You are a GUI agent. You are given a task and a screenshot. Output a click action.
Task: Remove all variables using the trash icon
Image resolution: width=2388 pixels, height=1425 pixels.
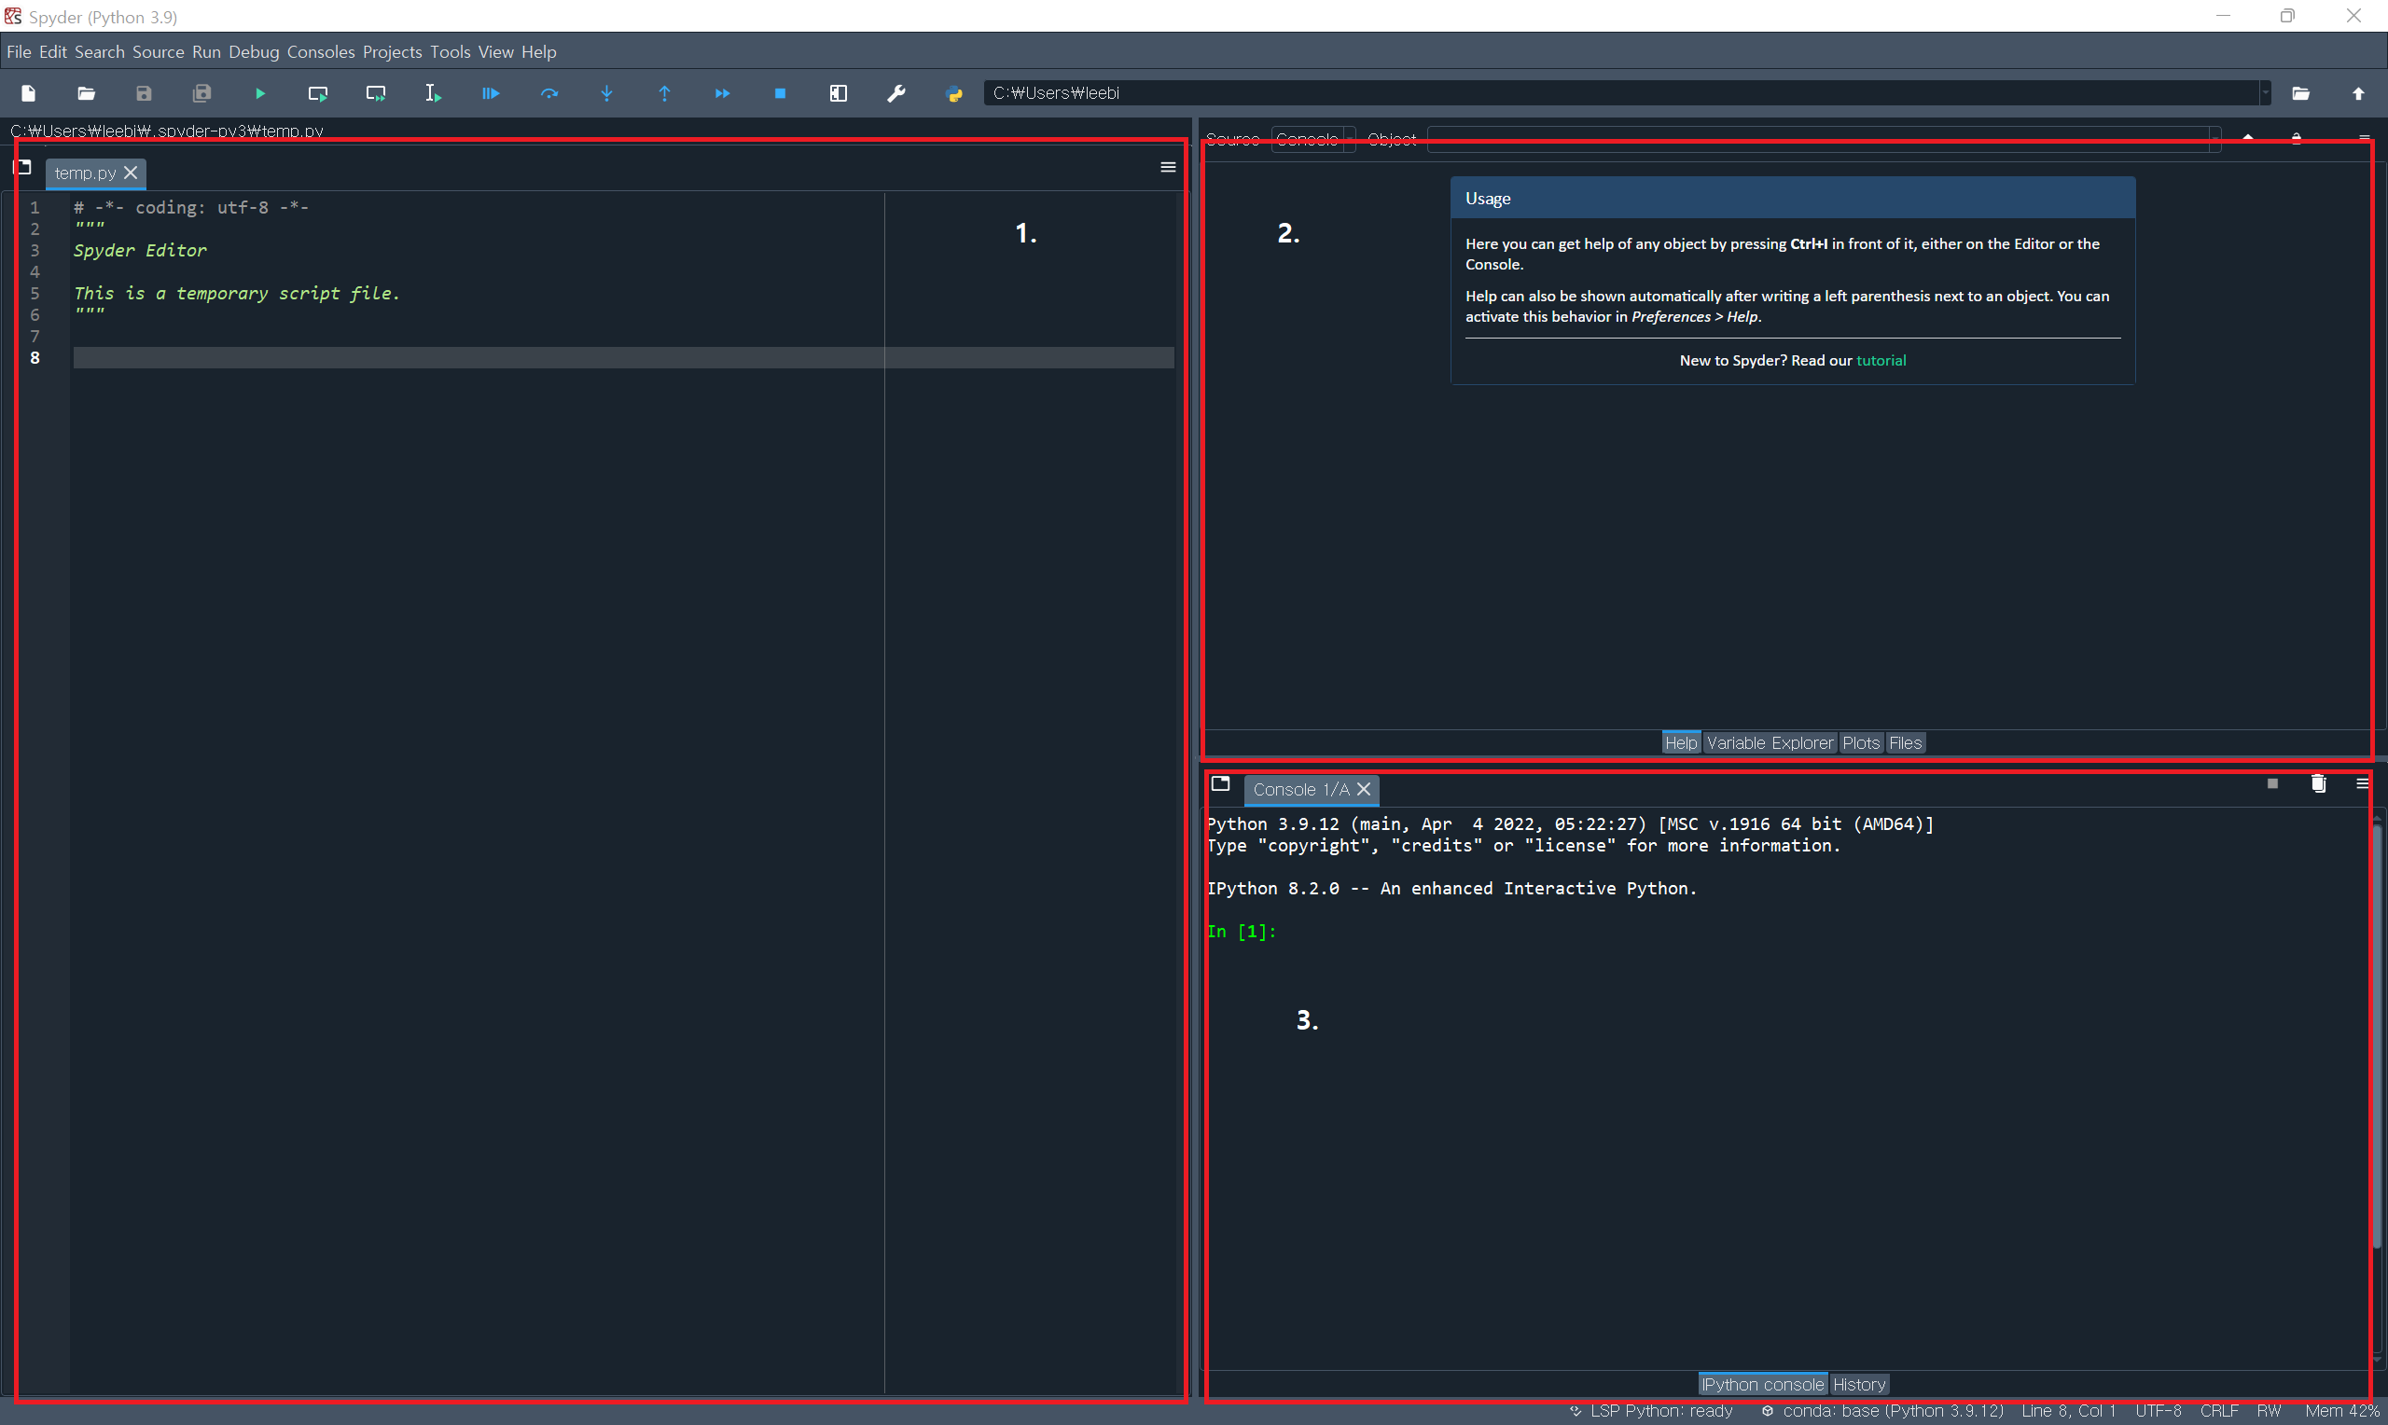pyautogui.click(x=2318, y=783)
